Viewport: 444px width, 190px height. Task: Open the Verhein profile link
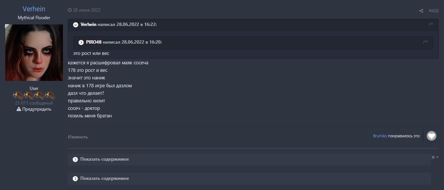(34, 9)
